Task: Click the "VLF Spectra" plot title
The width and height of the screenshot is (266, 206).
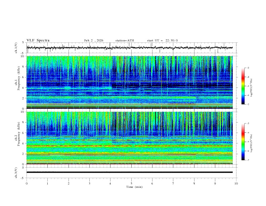Action: 38,40
